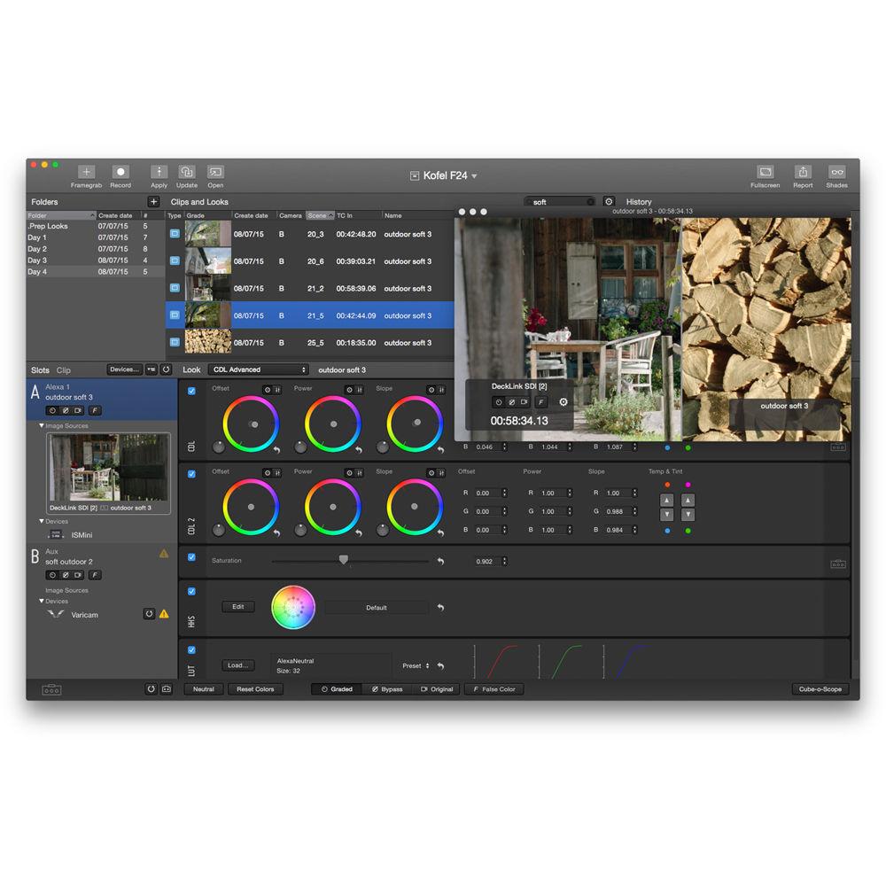Click the reload icon next to Varicam device

[x=150, y=613]
